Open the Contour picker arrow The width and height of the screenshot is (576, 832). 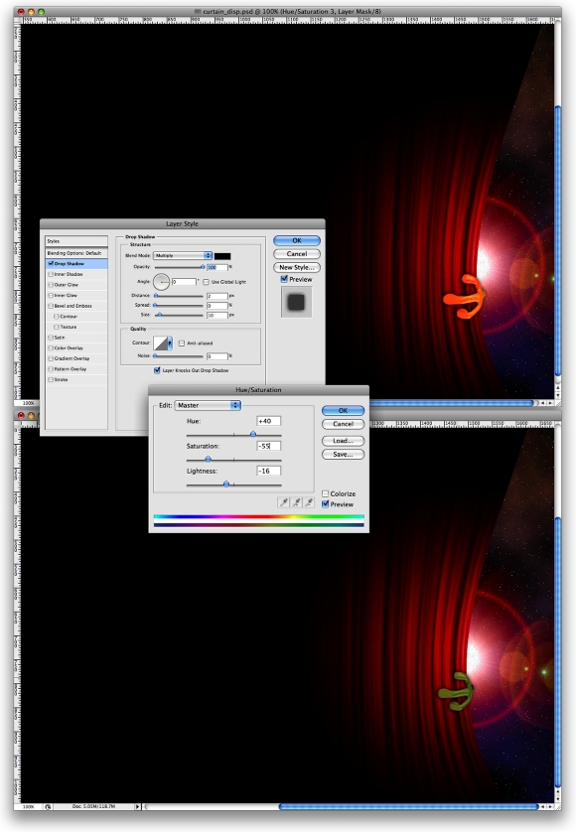170,344
